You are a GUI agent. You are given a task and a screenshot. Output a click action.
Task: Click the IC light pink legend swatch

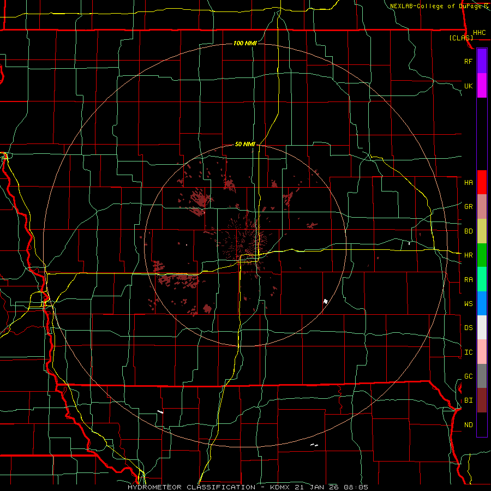[x=482, y=352]
